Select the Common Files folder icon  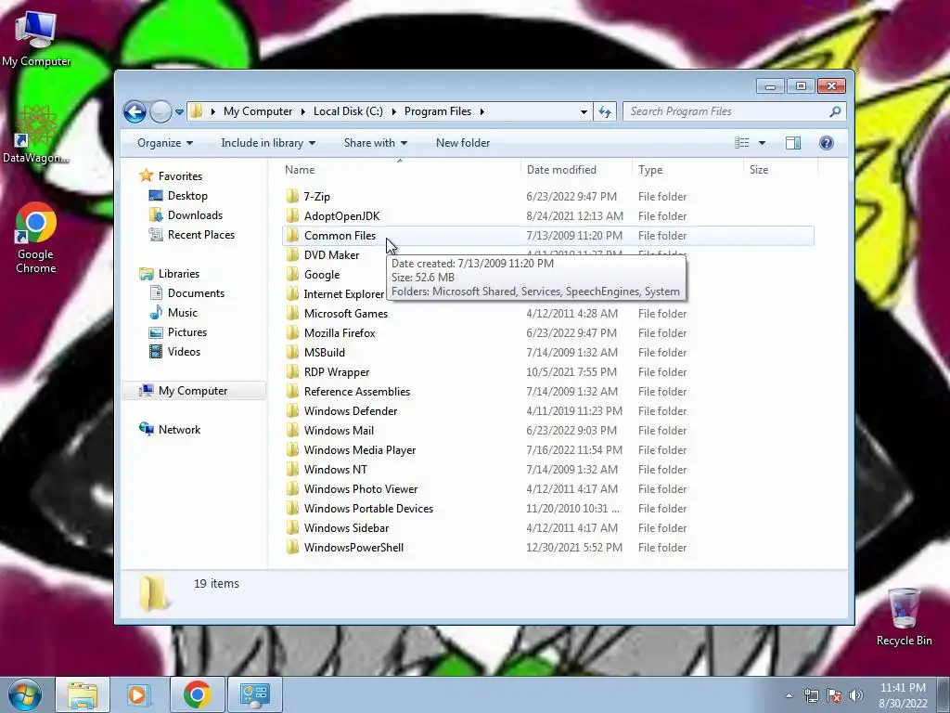(292, 235)
